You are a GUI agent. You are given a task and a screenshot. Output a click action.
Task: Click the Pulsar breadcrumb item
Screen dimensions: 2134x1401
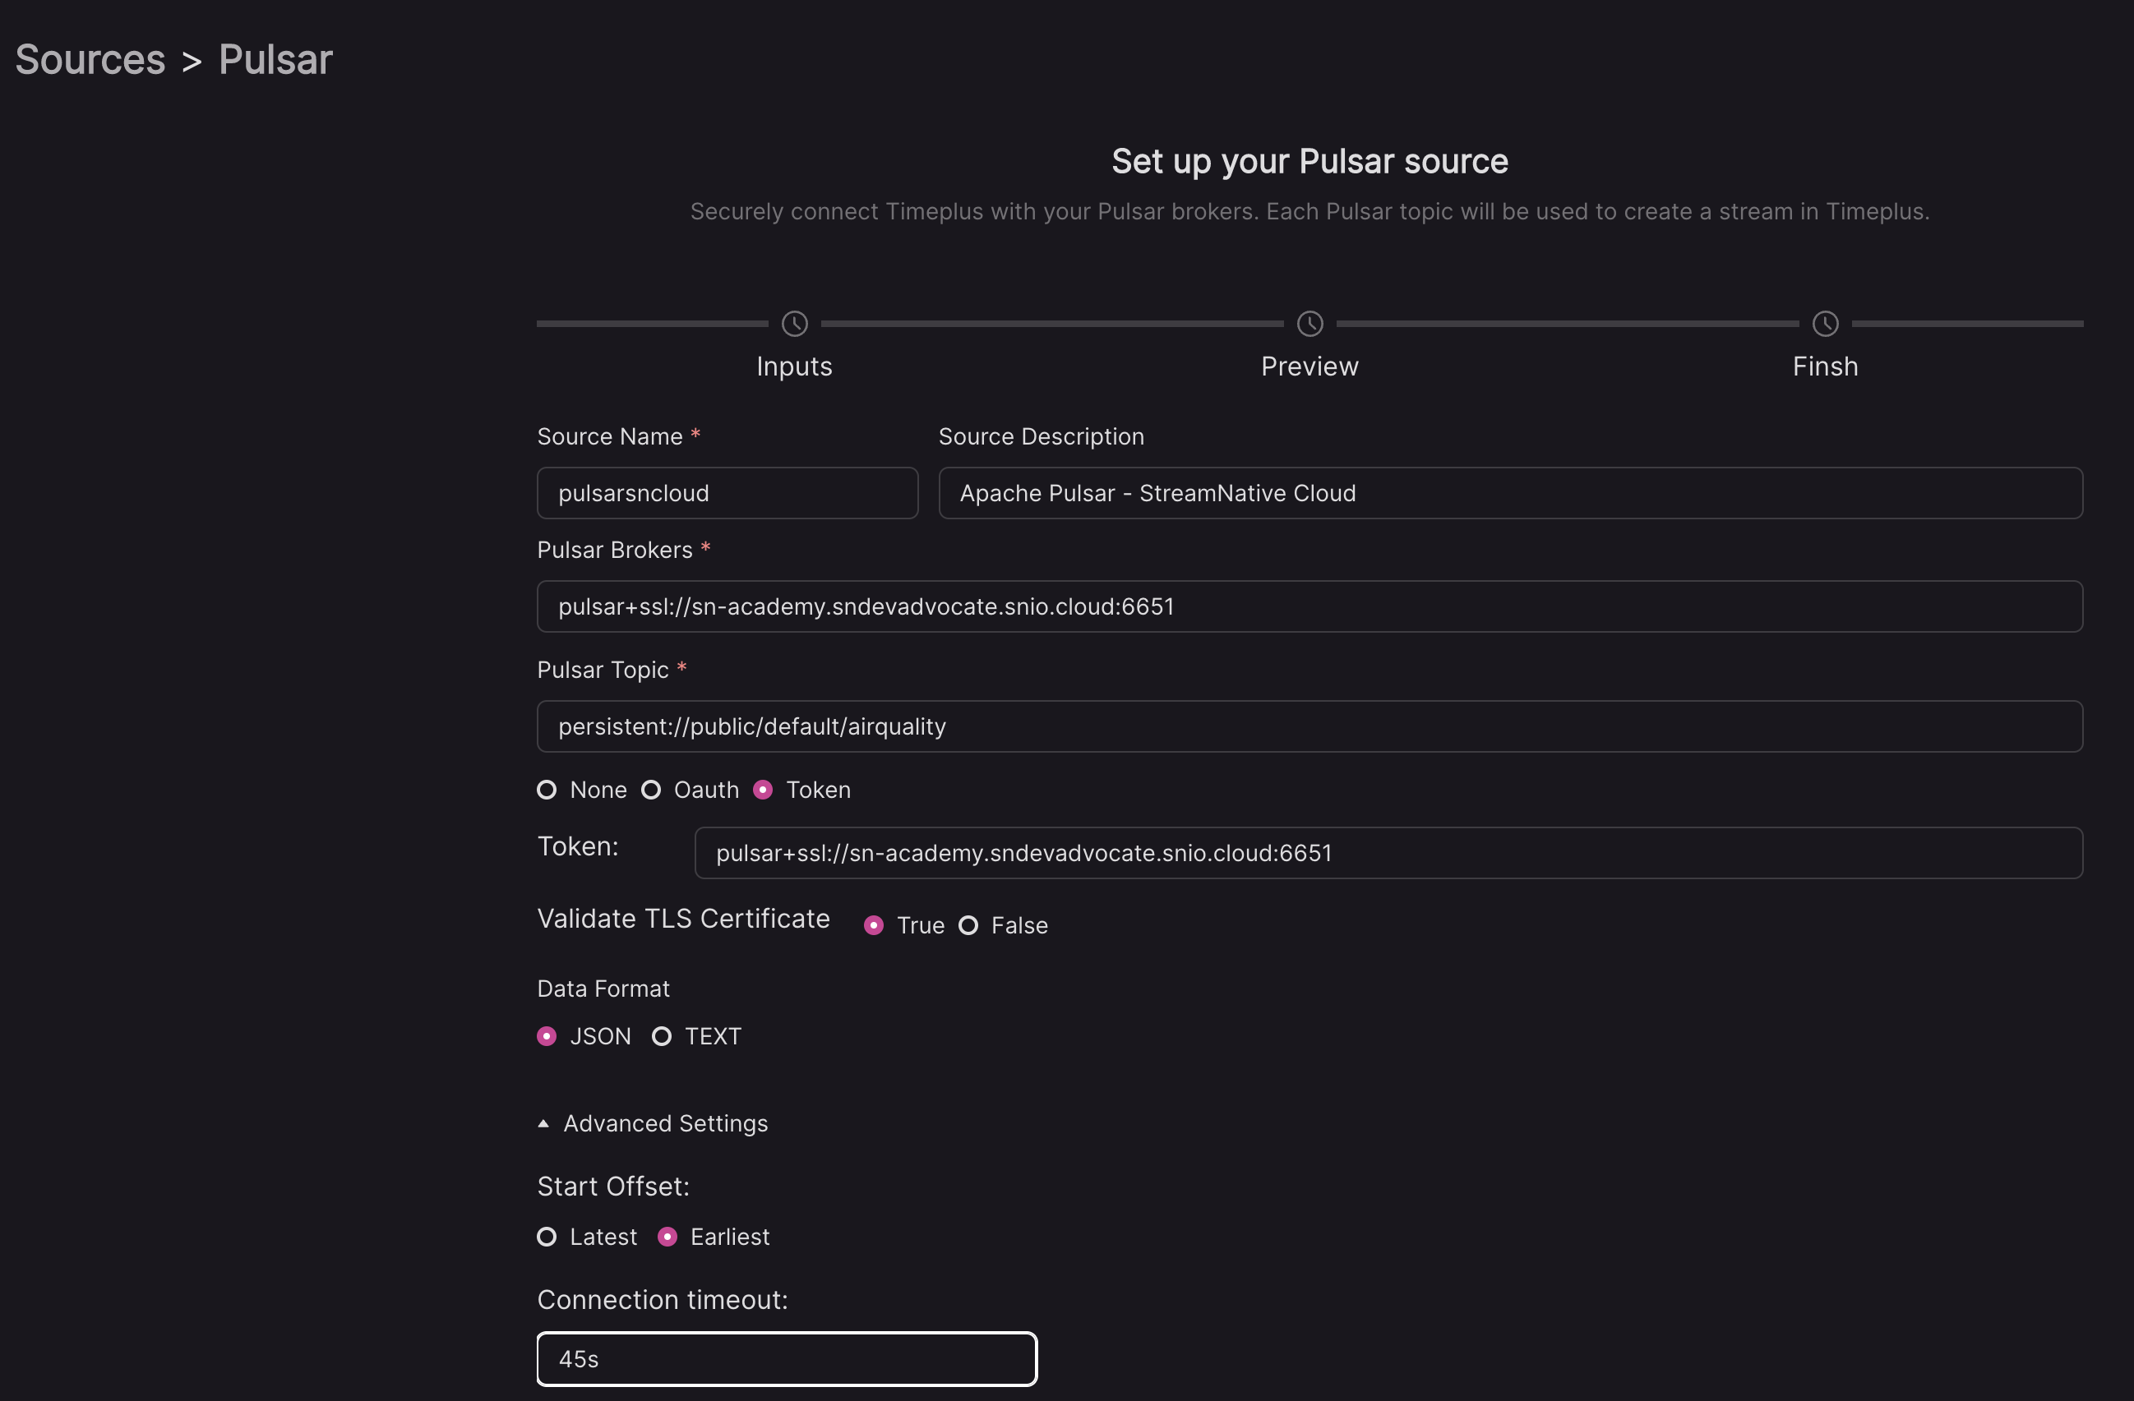[275, 60]
